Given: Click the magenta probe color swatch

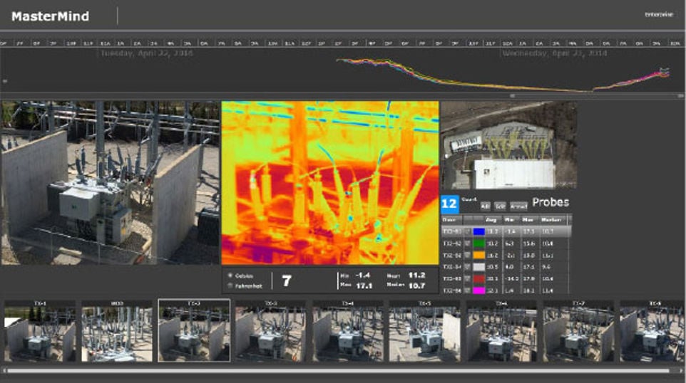Looking at the screenshot, I should 478,290.
